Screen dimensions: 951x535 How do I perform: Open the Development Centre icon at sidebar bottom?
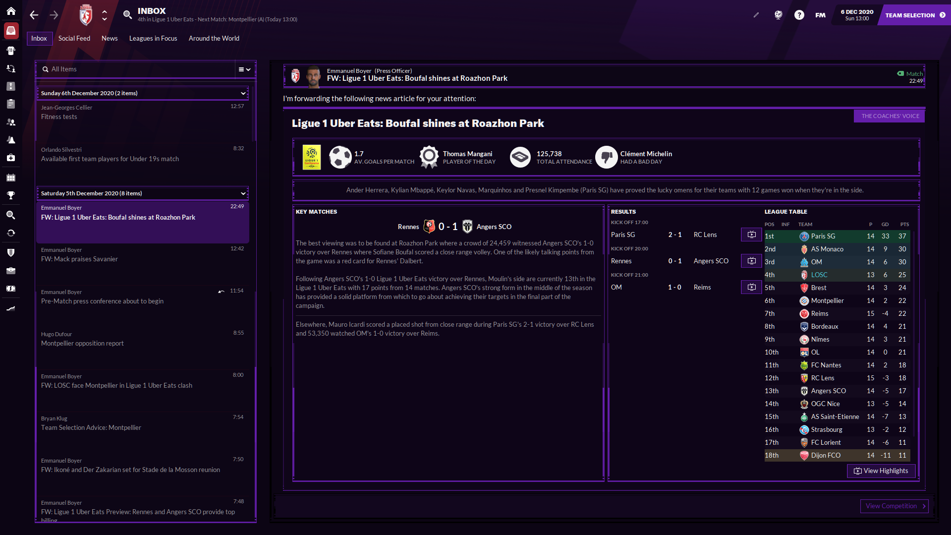11,308
